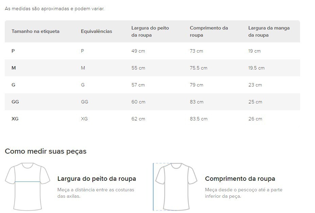The height and width of the screenshot is (213, 315).
Task: Click the 'Largura do peito da roupa' header
Action: 150,32
